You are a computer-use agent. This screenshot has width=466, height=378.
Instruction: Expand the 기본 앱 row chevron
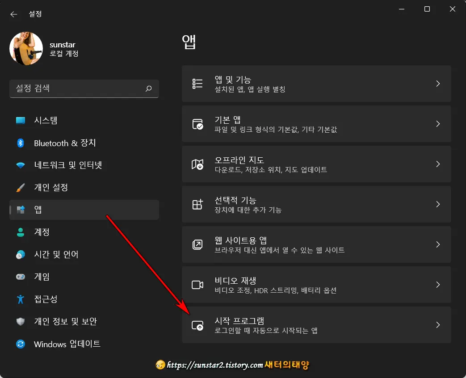pos(438,124)
